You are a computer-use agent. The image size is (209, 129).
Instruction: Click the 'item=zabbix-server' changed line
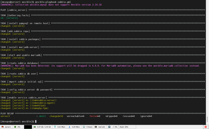coord(28,100)
